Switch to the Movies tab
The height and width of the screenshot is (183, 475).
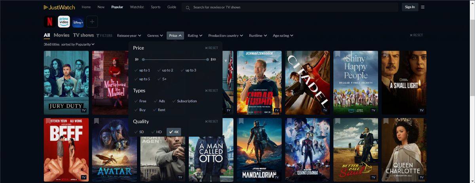[x=61, y=35]
